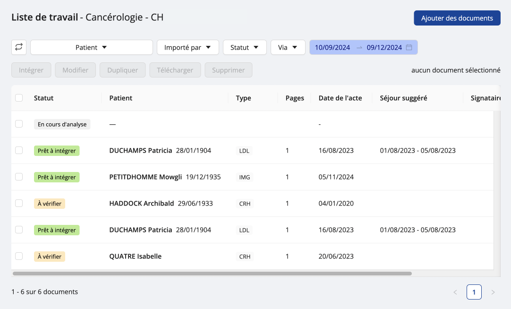511x309 pixels.
Task: Open calendar icon in date range
Action: click(409, 47)
